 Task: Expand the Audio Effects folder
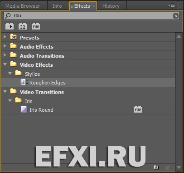click(5, 46)
